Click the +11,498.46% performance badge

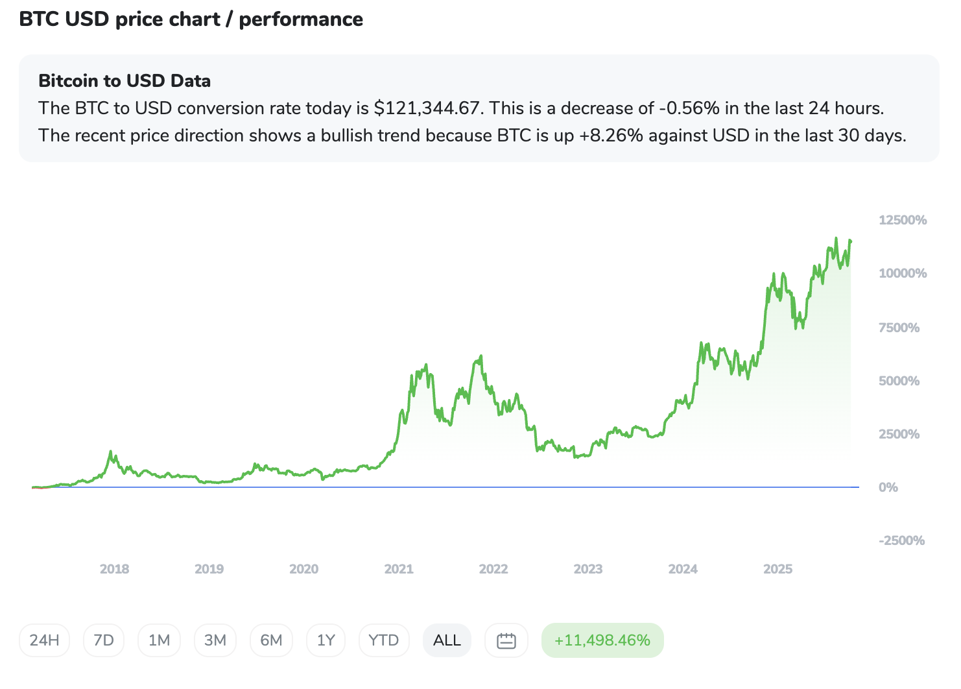coord(602,640)
